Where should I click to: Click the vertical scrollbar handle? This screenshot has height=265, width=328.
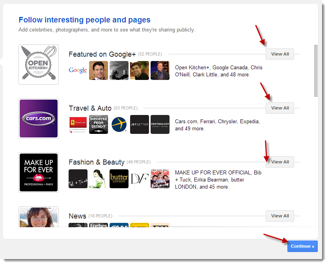tap(316, 71)
